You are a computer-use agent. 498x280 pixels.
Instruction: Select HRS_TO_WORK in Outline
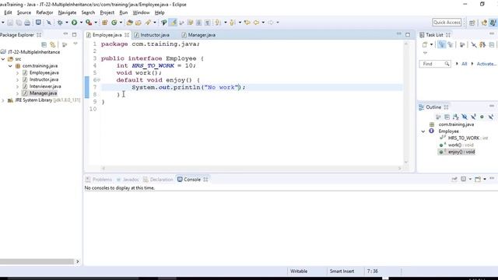pyautogui.click(x=464, y=138)
